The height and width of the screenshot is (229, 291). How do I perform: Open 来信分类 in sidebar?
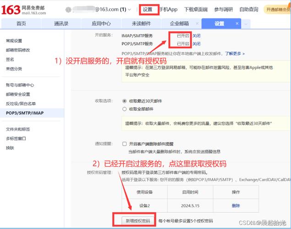[x=14, y=69]
